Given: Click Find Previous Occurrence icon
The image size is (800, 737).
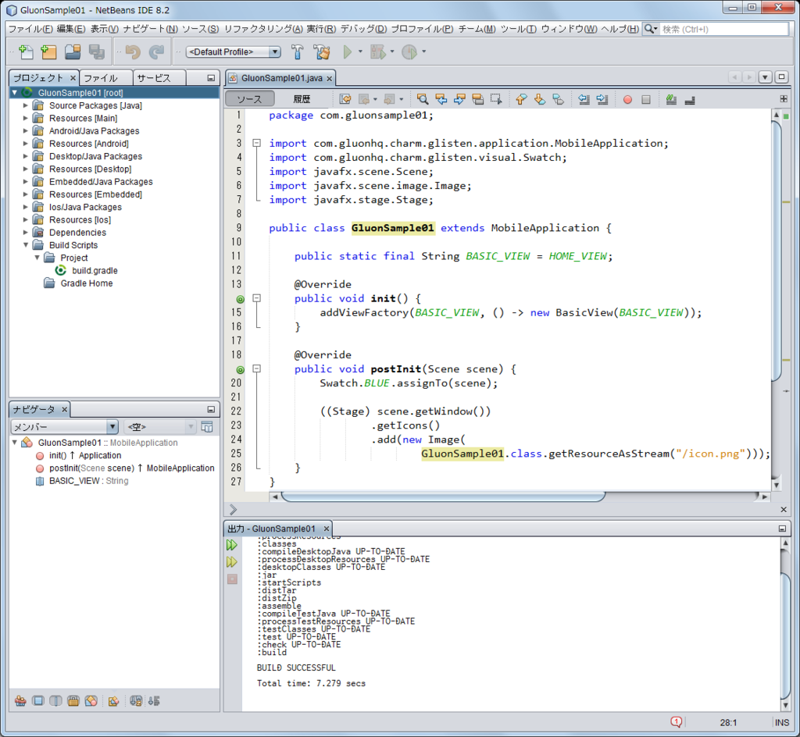Looking at the screenshot, I should click(x=441, y=99).
